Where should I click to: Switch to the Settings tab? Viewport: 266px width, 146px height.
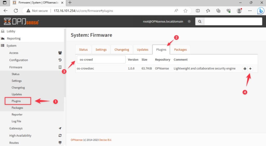[101, 49]
